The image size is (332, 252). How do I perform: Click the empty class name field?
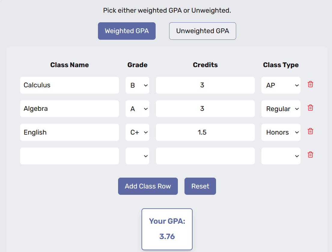coord(69,156)
